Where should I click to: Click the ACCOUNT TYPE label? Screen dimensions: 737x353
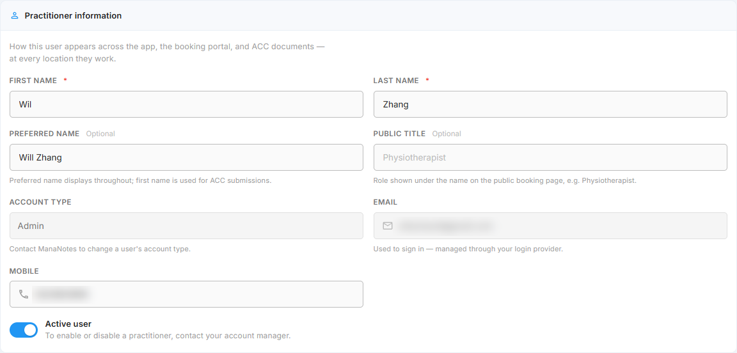(40, 202)
